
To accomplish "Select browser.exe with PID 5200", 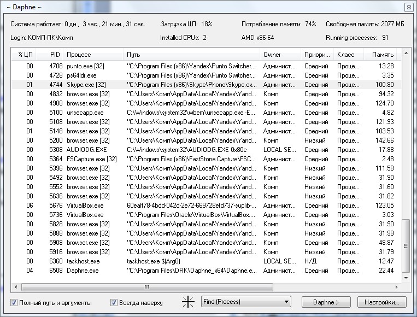I will pos(206,140).
